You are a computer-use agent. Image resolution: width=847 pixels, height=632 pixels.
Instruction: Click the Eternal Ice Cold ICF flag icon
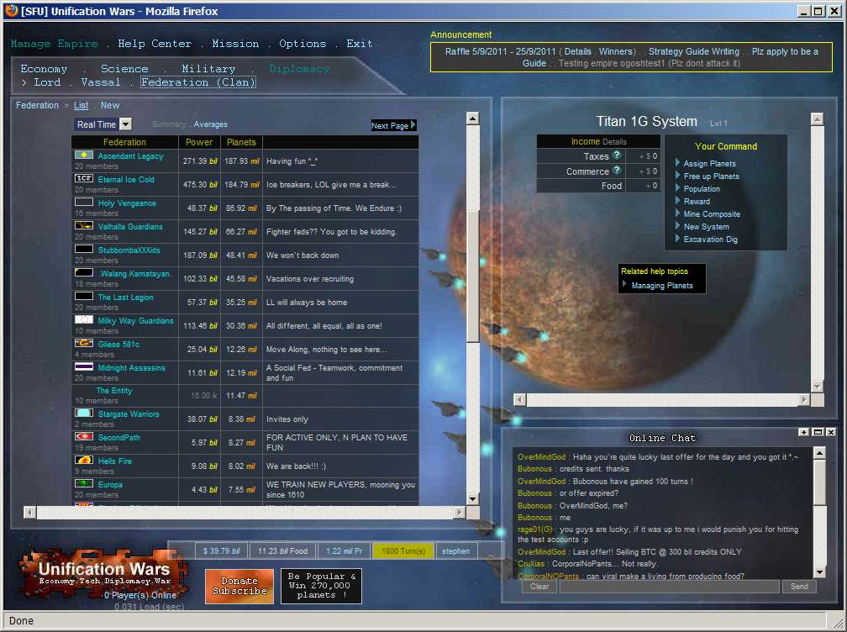pos(84,179)
